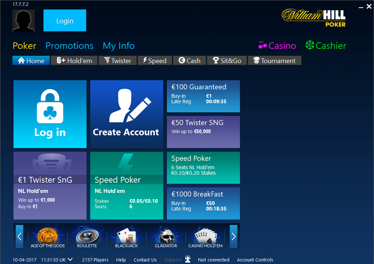Expand the UK time zone dropdown
This screenshot has height=264, width=374.
coord(70,260)
